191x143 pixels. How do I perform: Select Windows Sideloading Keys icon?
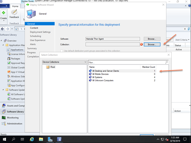pos(9,76)
